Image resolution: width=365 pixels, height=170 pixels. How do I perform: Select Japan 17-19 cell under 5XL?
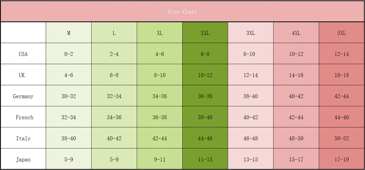pos(342,159)
